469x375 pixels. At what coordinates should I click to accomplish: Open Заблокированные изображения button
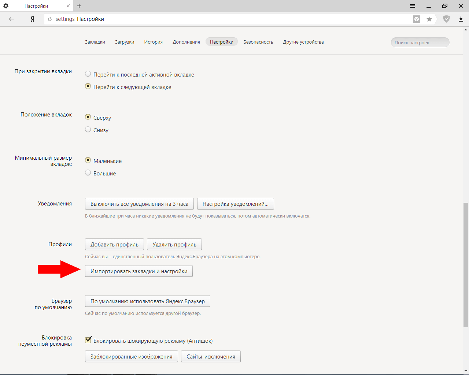tap(132, 356)
